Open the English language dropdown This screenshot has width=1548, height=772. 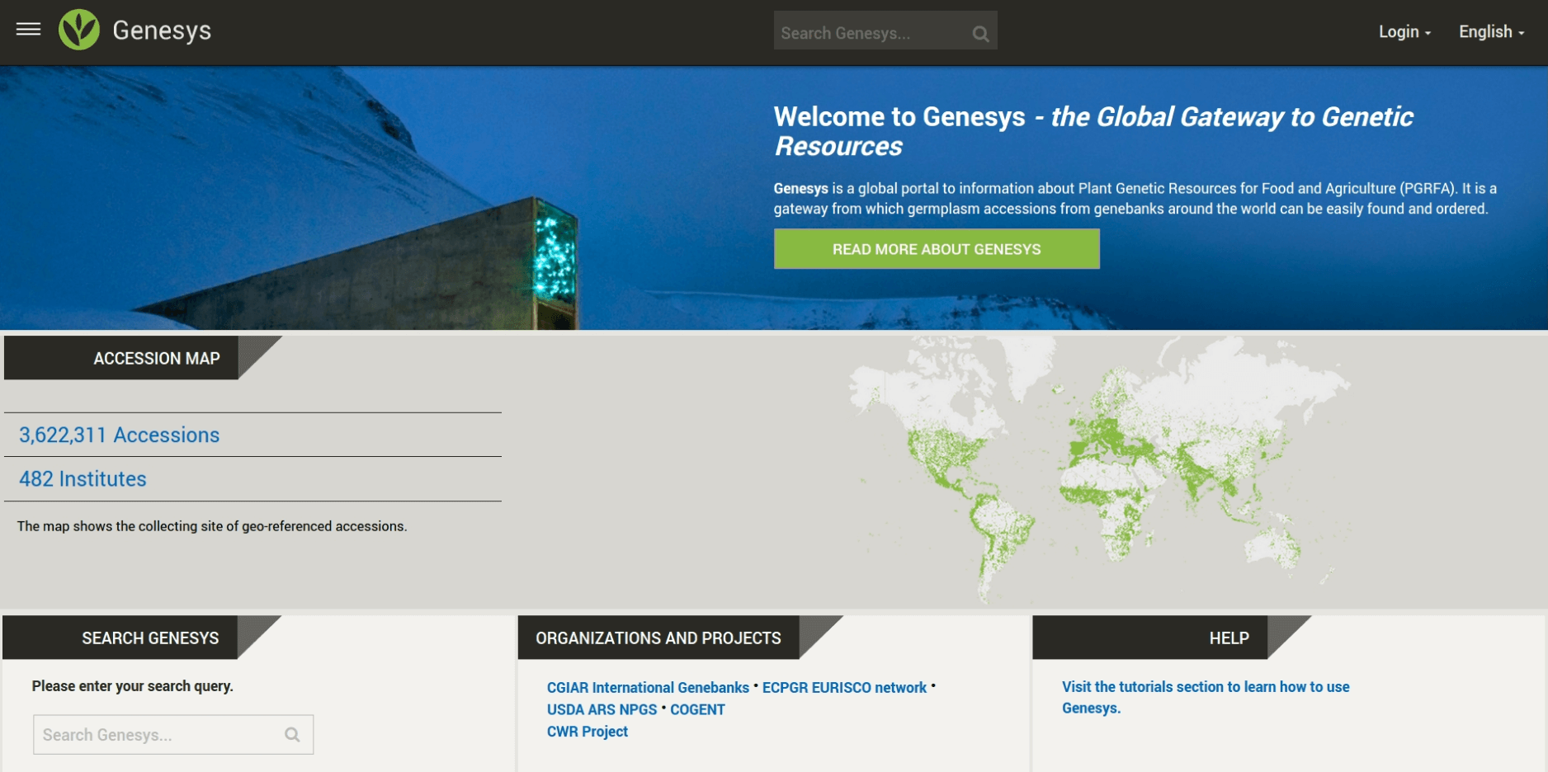pyautogui.click(x=1491, y=31)
